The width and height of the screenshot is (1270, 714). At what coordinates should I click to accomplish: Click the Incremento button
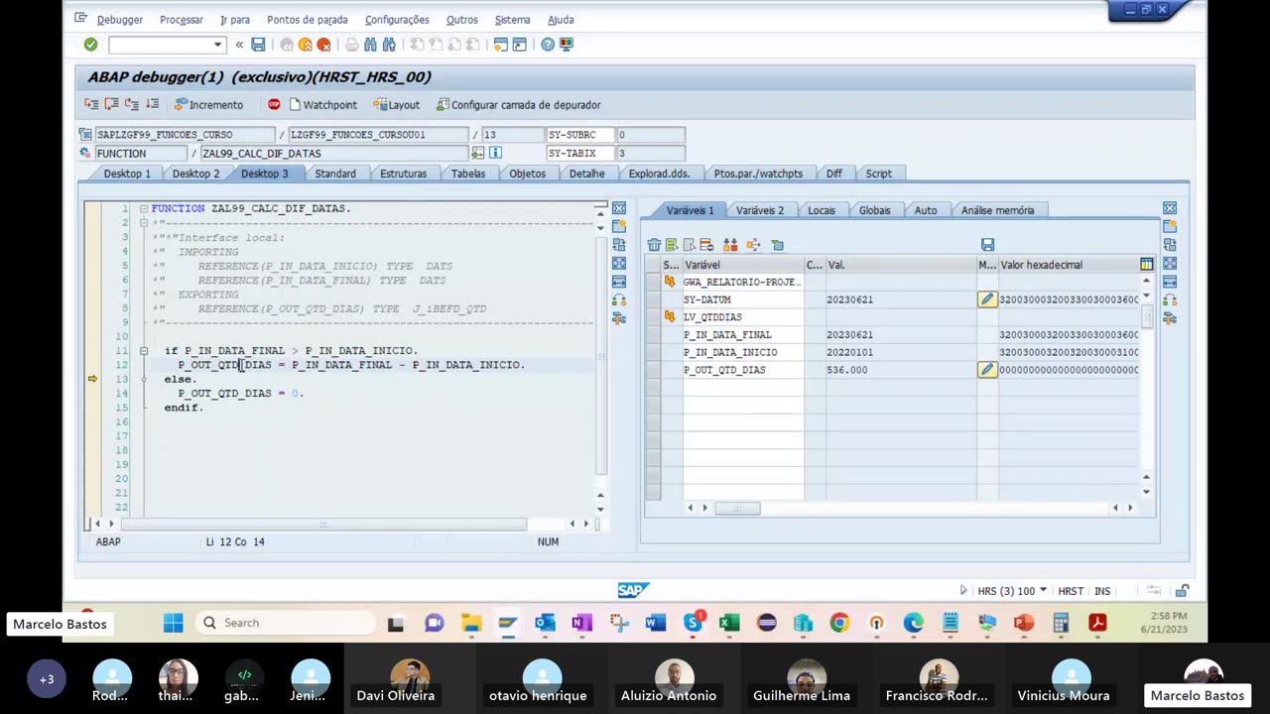click(208, 104)
